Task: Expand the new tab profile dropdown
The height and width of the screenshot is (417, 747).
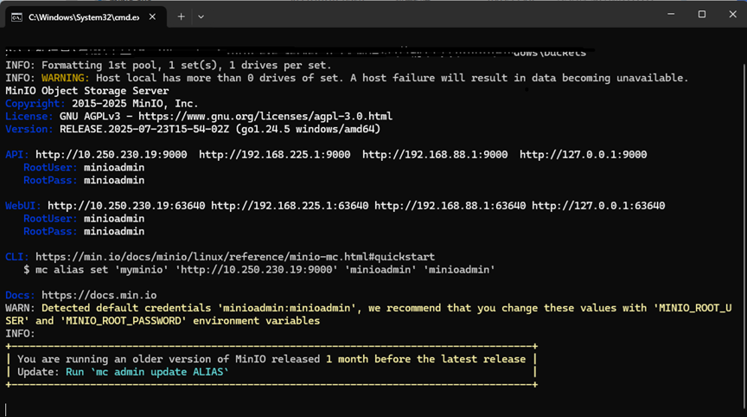Action: click(x=201, y=16)
